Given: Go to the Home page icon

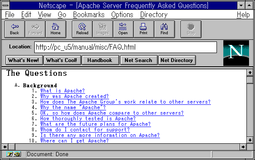Looking at the screenshot, I should pyautogui.click(x=56, y=29).
